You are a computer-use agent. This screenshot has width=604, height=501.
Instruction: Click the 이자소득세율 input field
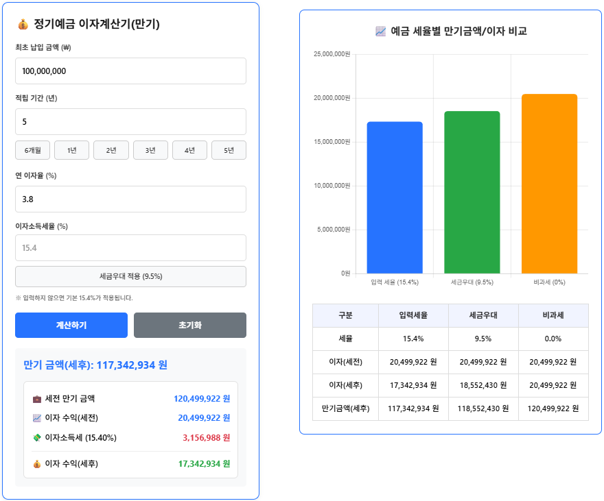[130, 247]
